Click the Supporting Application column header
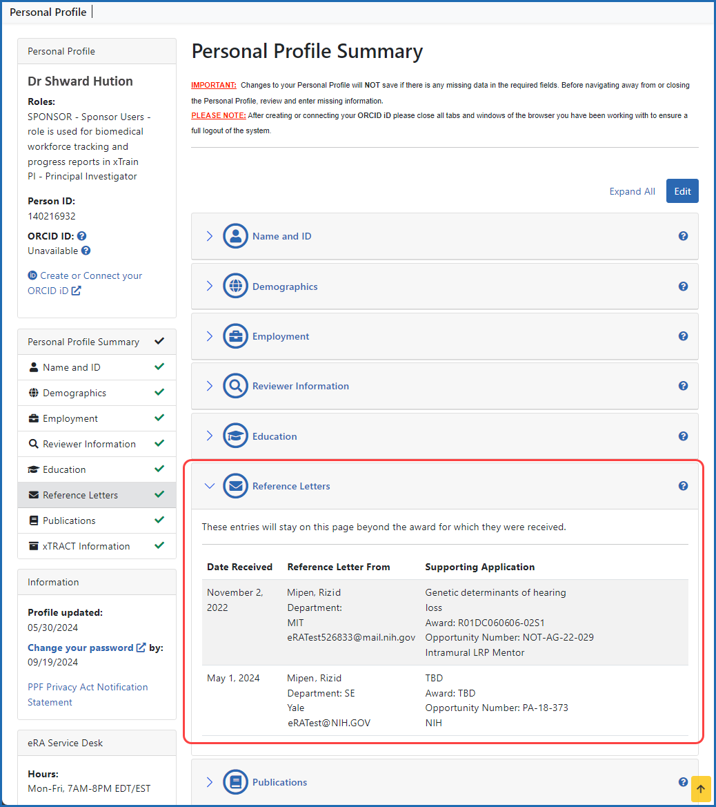Image resolution: width=716 pixels, height=807 pixels. pyautogui.click(x=480, y=567)
